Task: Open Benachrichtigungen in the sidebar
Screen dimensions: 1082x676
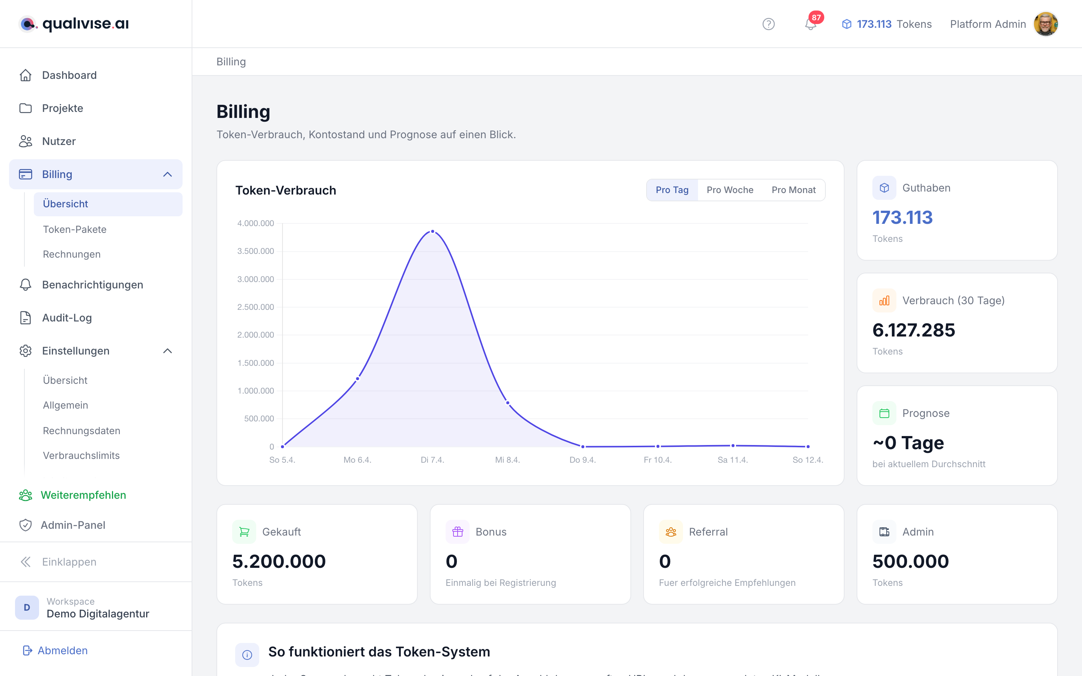Action: [x=96, y=285]
